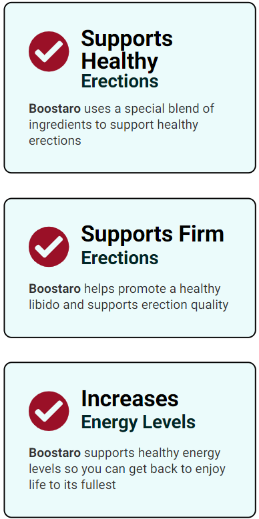Screen dimensions: 259x519
Task: Click the 'Supports Firm' heading
Action: (x=152, y=234)
